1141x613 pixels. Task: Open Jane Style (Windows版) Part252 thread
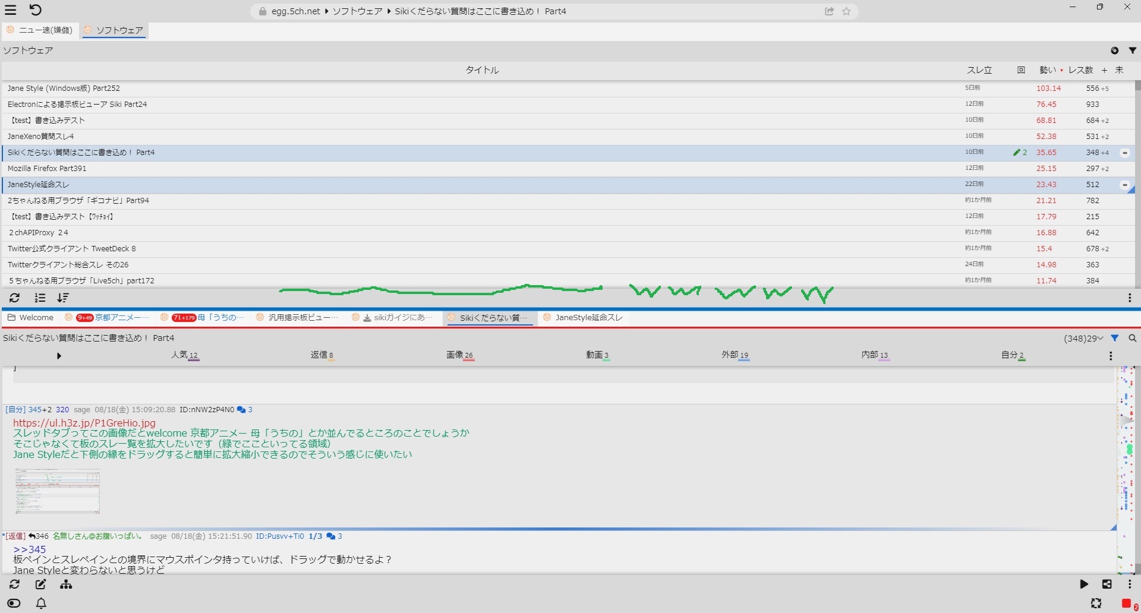click(x=64, y=89)
